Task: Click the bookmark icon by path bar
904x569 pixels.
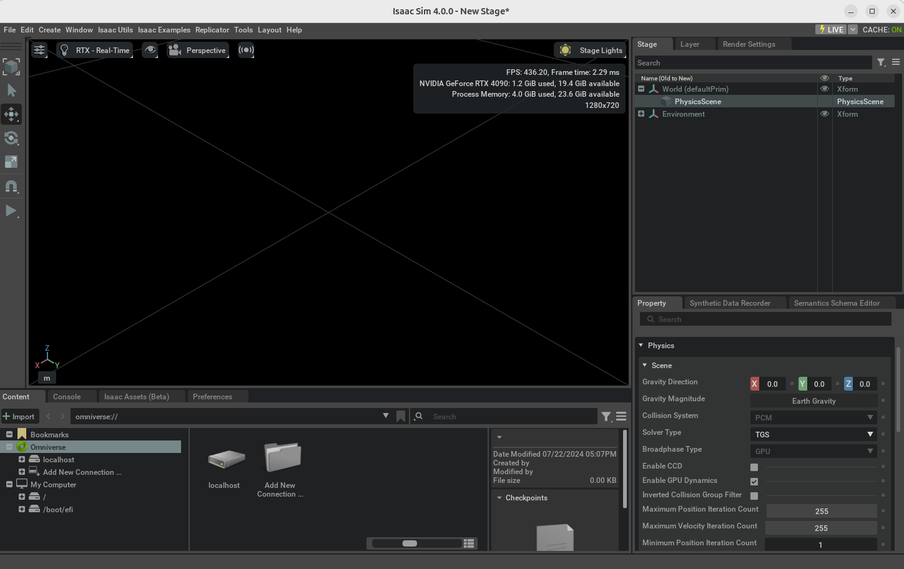Action: 401,416
